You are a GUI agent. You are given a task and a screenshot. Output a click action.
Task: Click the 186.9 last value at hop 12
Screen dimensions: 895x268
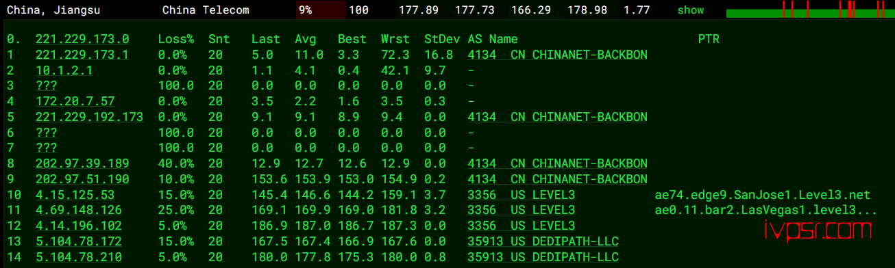[269, 226]
